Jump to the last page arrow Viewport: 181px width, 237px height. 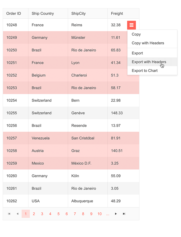[124, 214]
